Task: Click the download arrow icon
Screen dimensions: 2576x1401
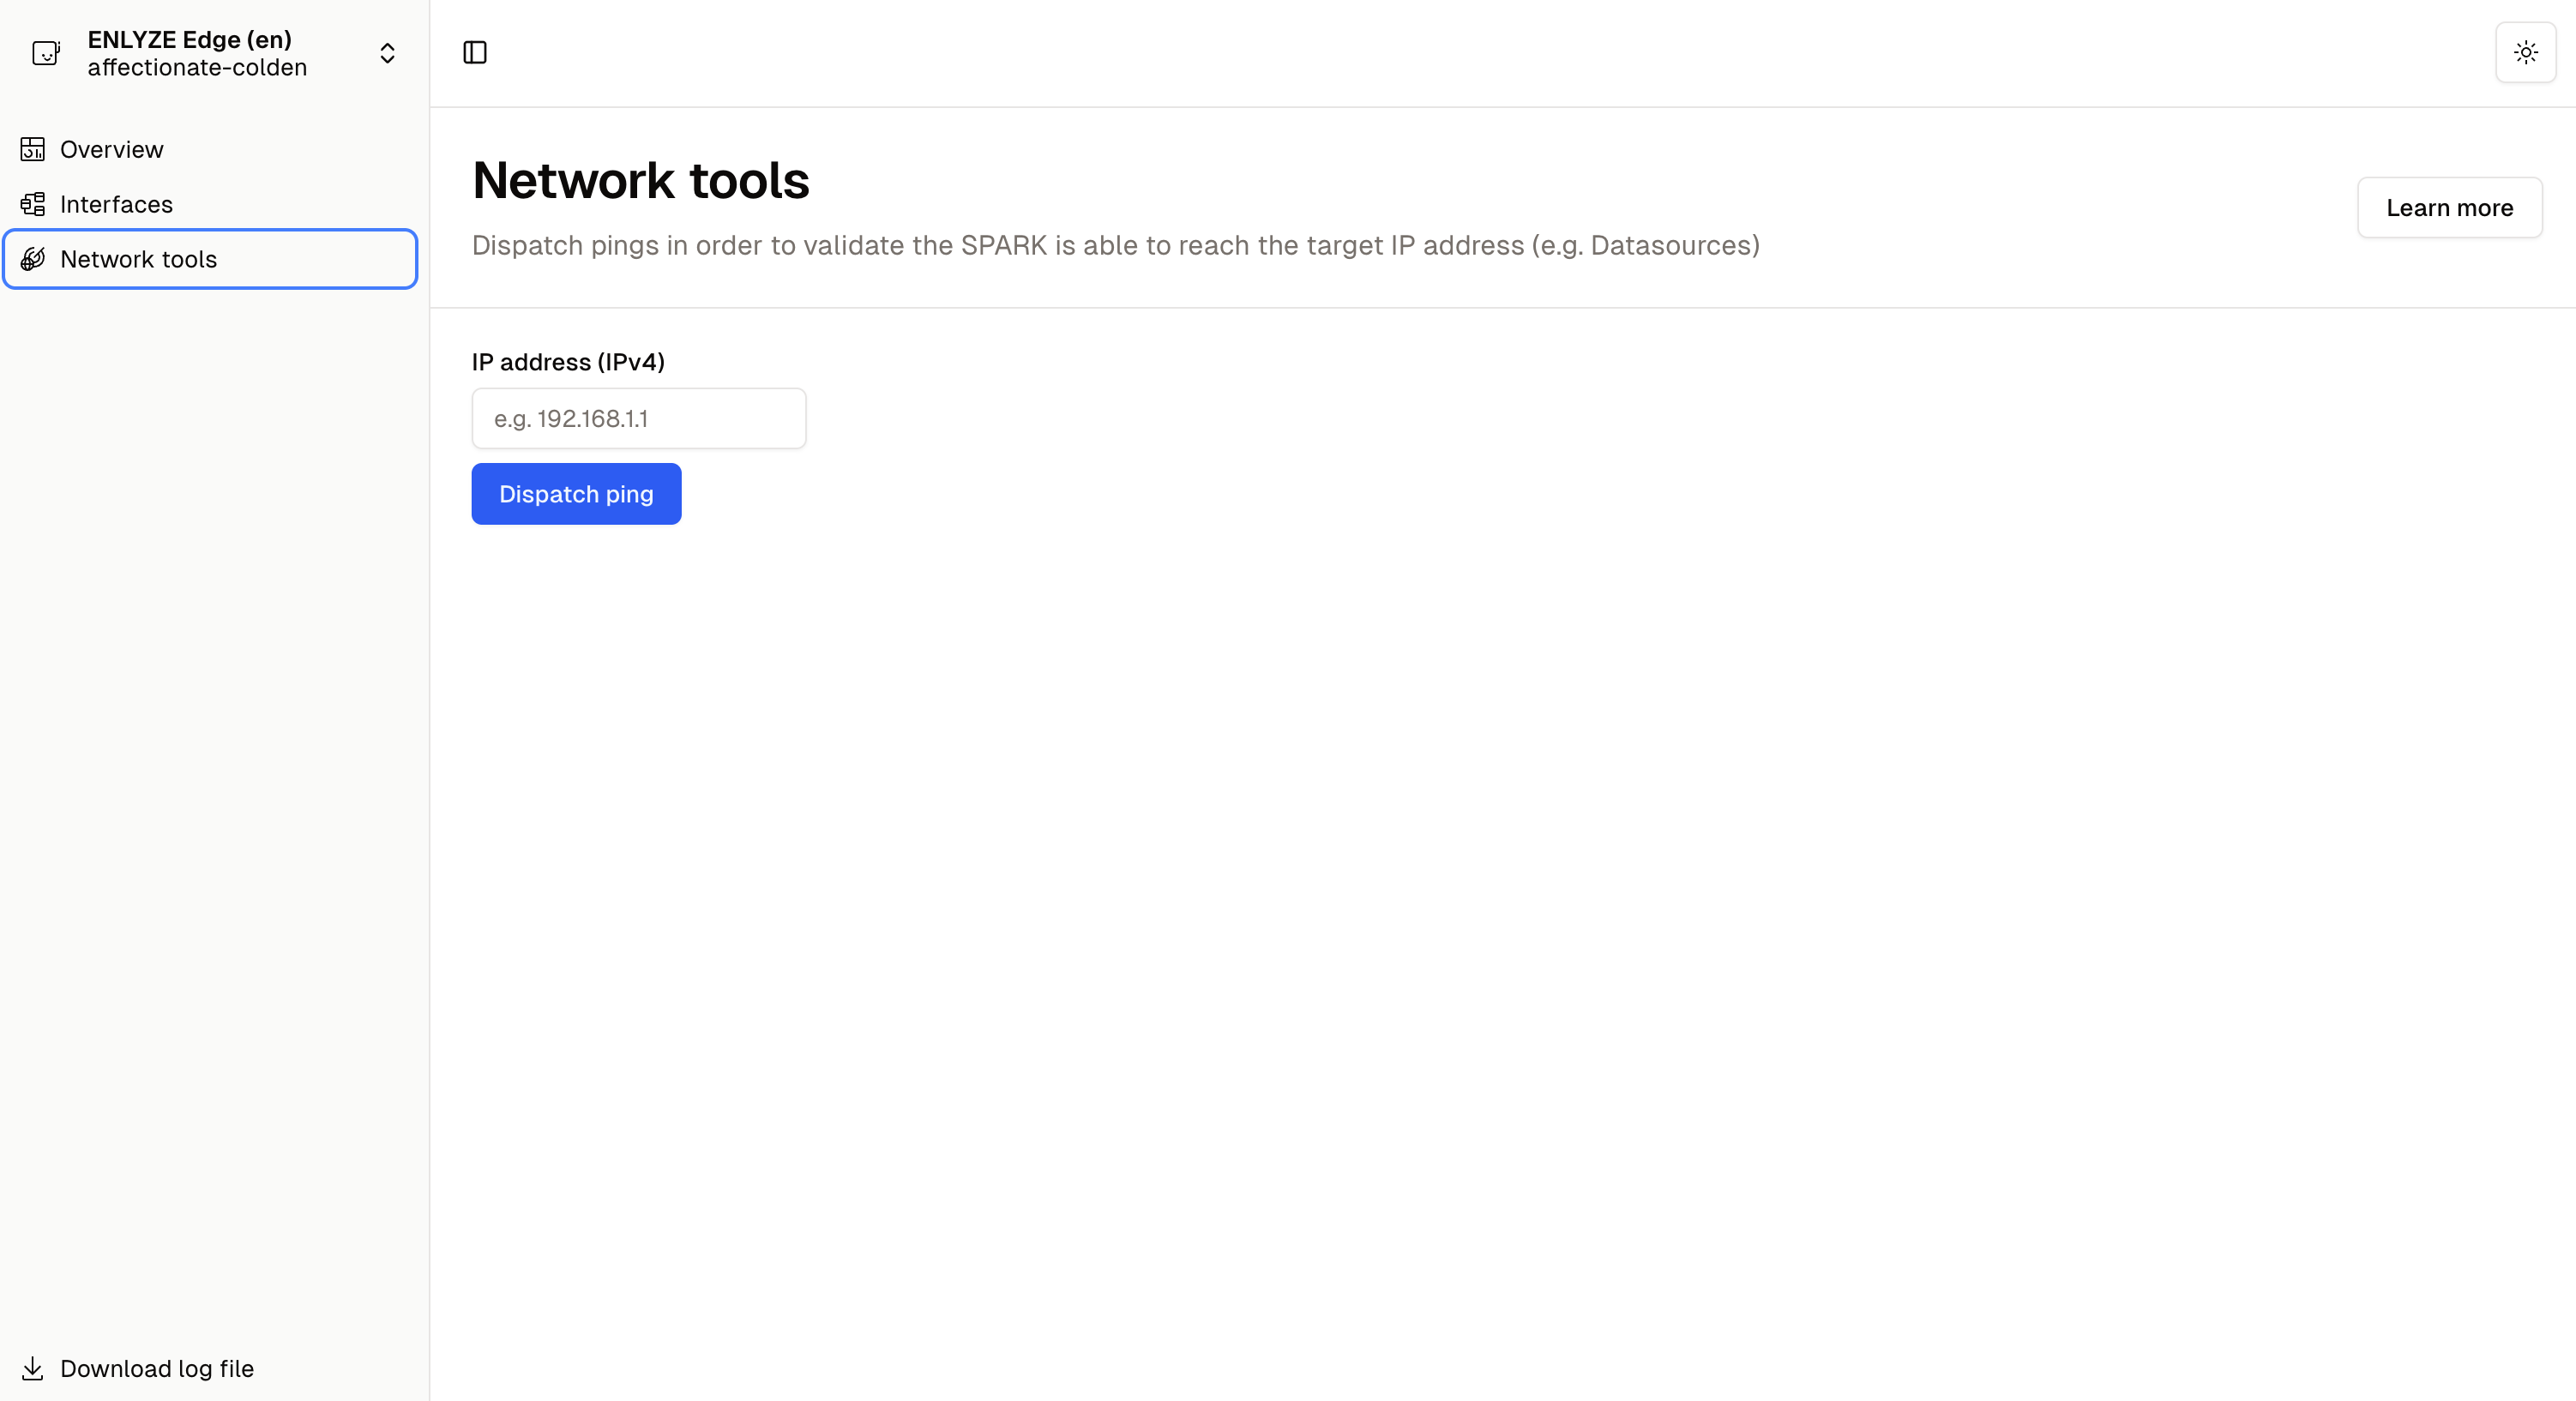Action: click(x=33, y=1368)
